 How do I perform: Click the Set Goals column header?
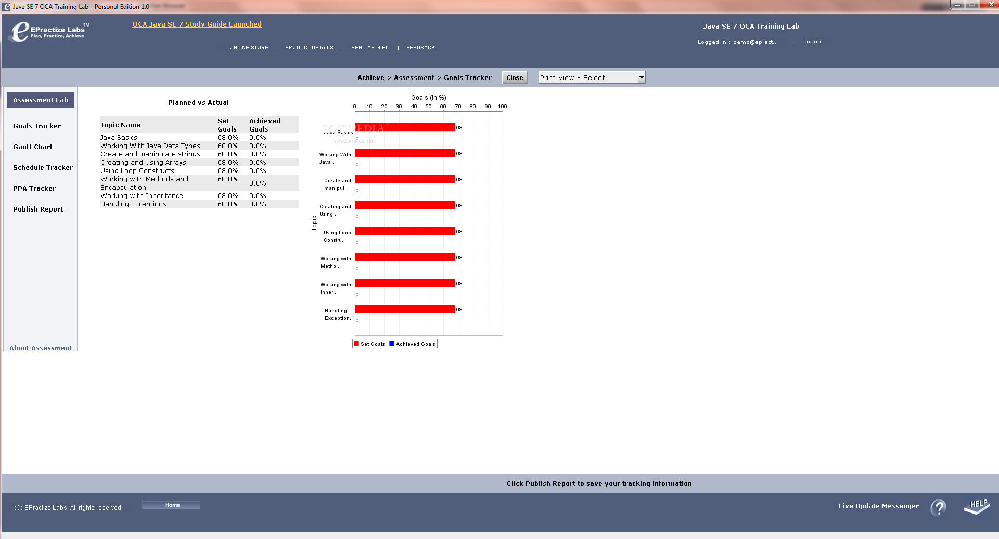pyautogui.click(x=227, y=125)
